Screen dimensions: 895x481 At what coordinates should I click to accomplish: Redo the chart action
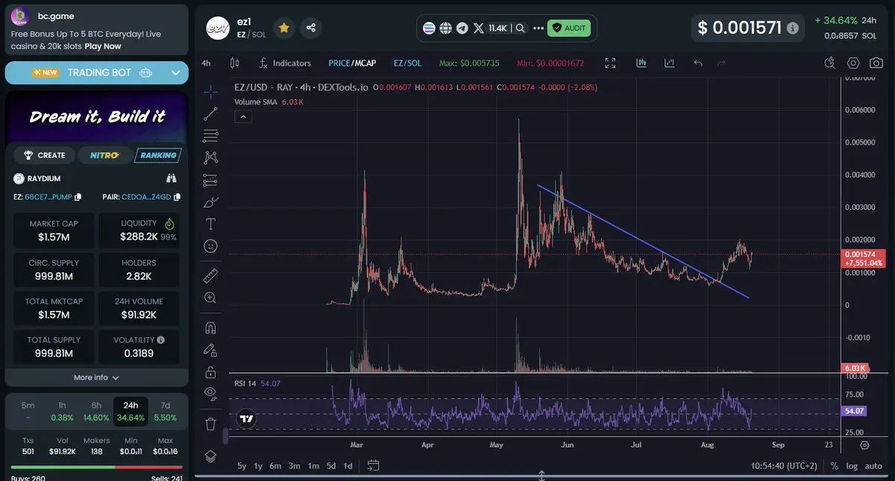pos(721,63)
